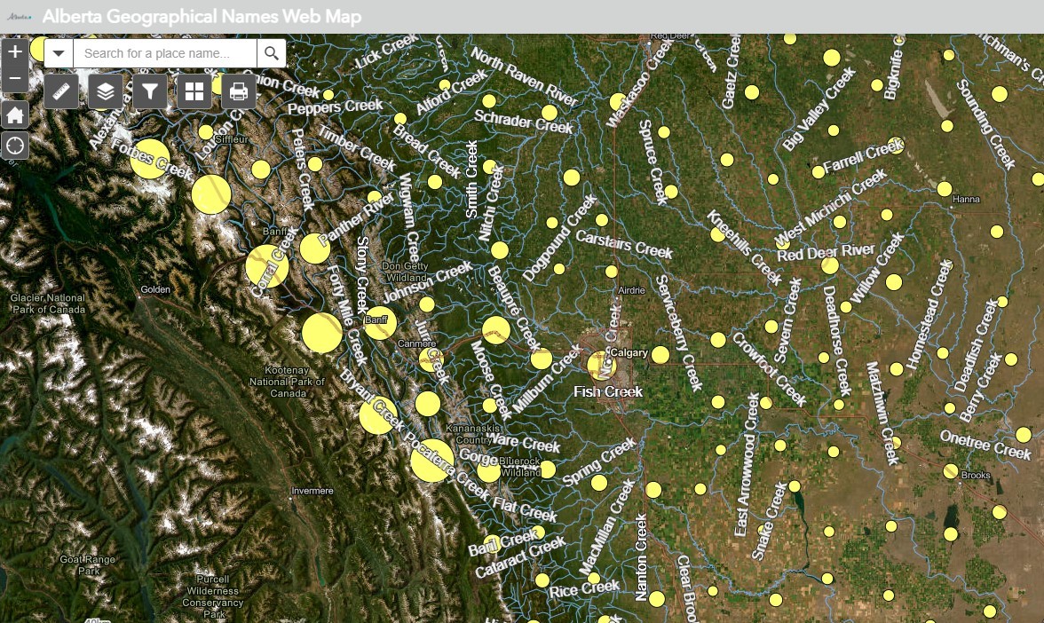Open the Filter tool
The height and width of the screenshot is (623, 1044).
point(150,91)
